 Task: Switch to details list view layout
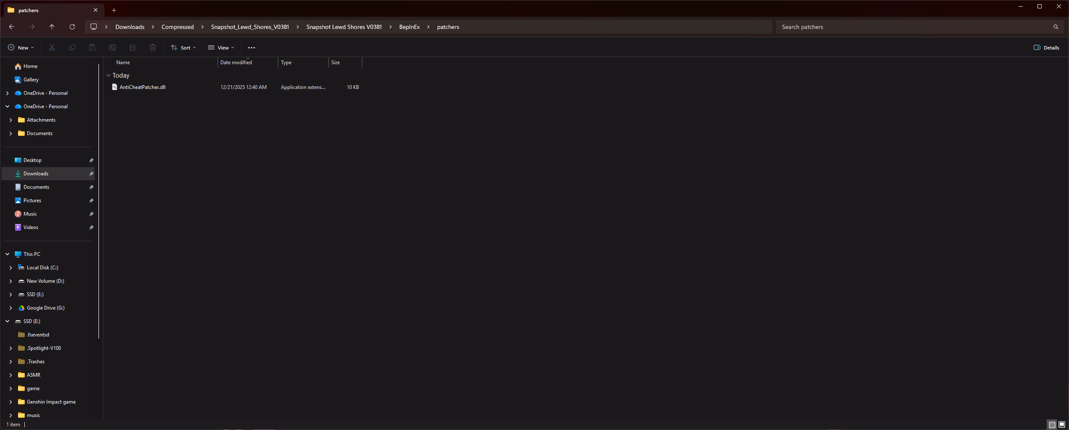point(1052,425)
